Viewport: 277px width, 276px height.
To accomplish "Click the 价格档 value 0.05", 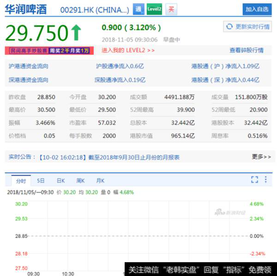I will point(49,136).
